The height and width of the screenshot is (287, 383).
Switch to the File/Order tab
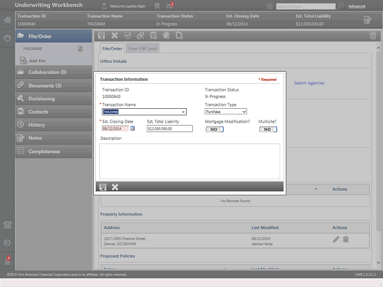[x=112, y=48]
